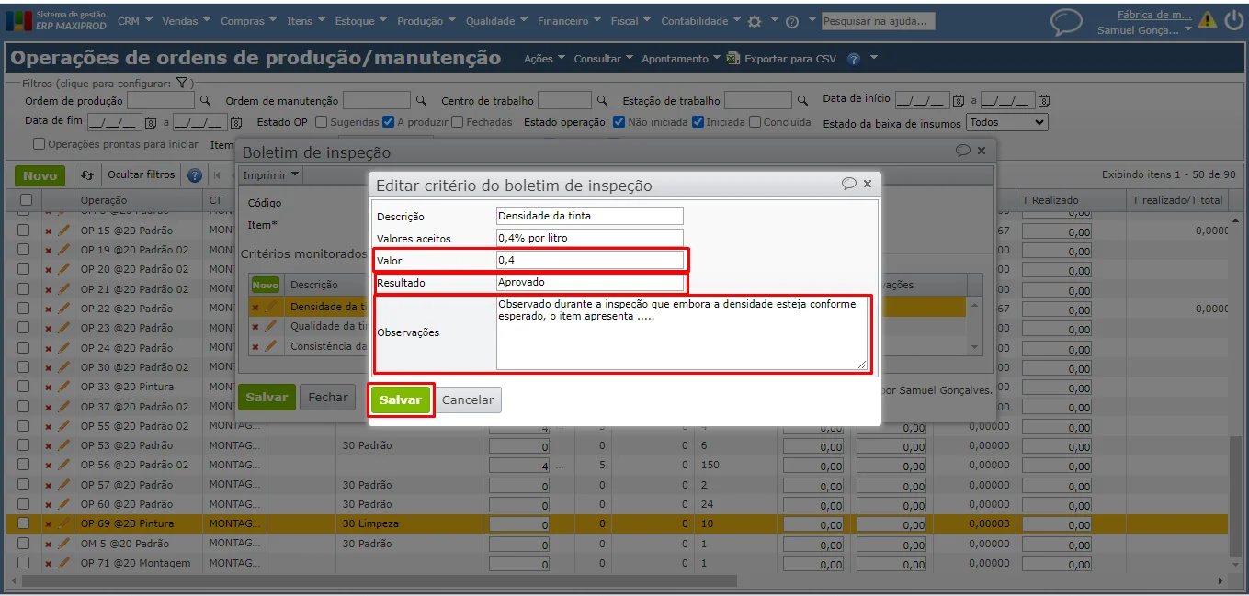1249x596 pixels.
Task: Open the settings gear icon
Action: click(755, 21)
